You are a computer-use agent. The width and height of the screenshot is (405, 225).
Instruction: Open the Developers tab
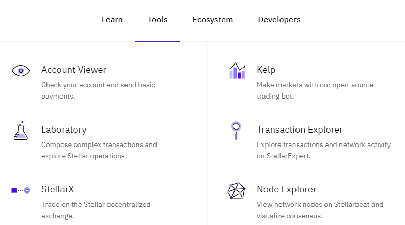(x=279, y=20)
